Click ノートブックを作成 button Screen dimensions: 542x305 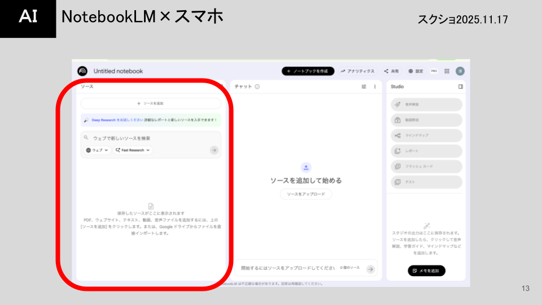(308, 71)
